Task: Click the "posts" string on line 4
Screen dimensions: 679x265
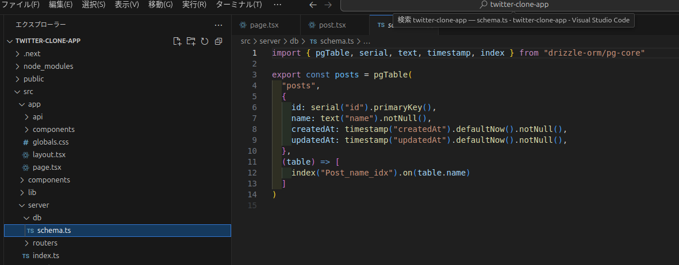Action: 299,85
